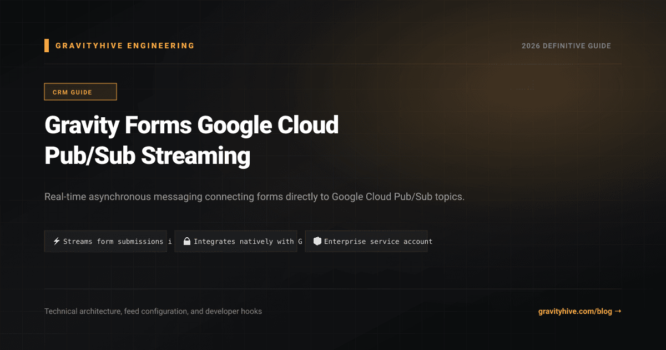The height and width of the screenshot is (350, 666).
Task: Select the 'Enterprise service account' chip
Action: [366, 242]
